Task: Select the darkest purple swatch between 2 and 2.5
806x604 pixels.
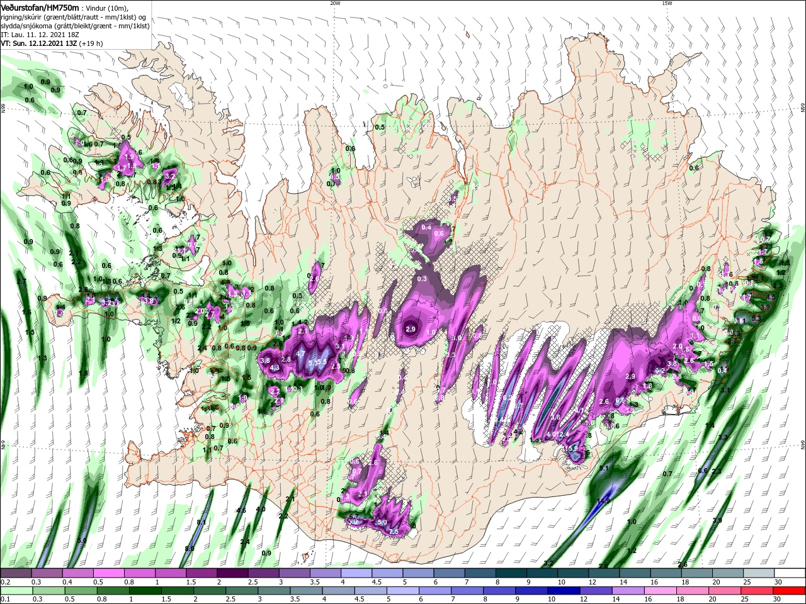Action: point(232,573)
